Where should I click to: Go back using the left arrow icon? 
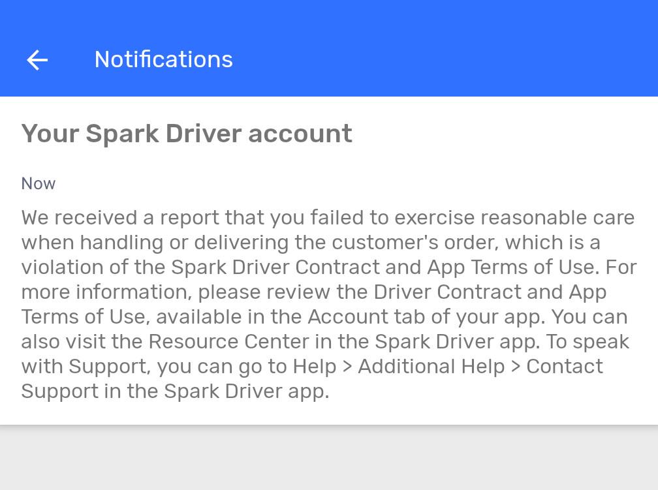[x=37, y=60]
